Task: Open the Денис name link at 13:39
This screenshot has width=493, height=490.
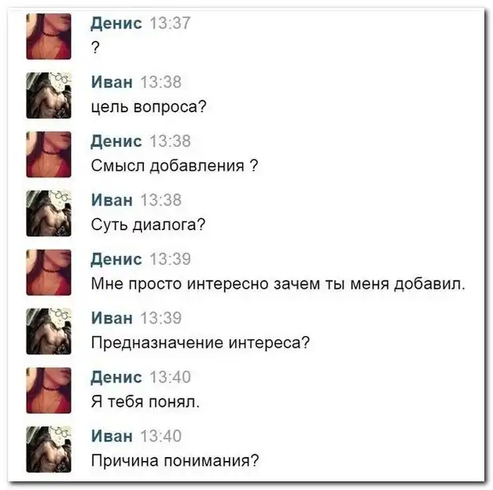Action: coord(116,260)
